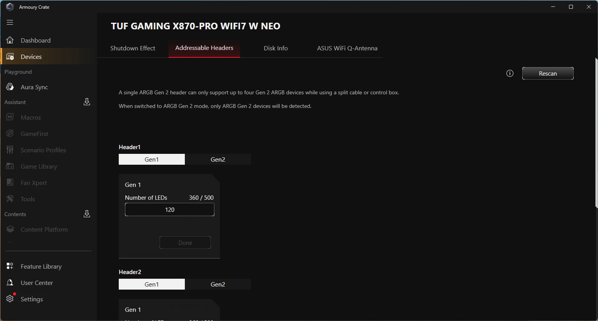The width and height of the screenshot is (598, 321).
Task: Click the Settings gear icon
Action: click(10, 299)
